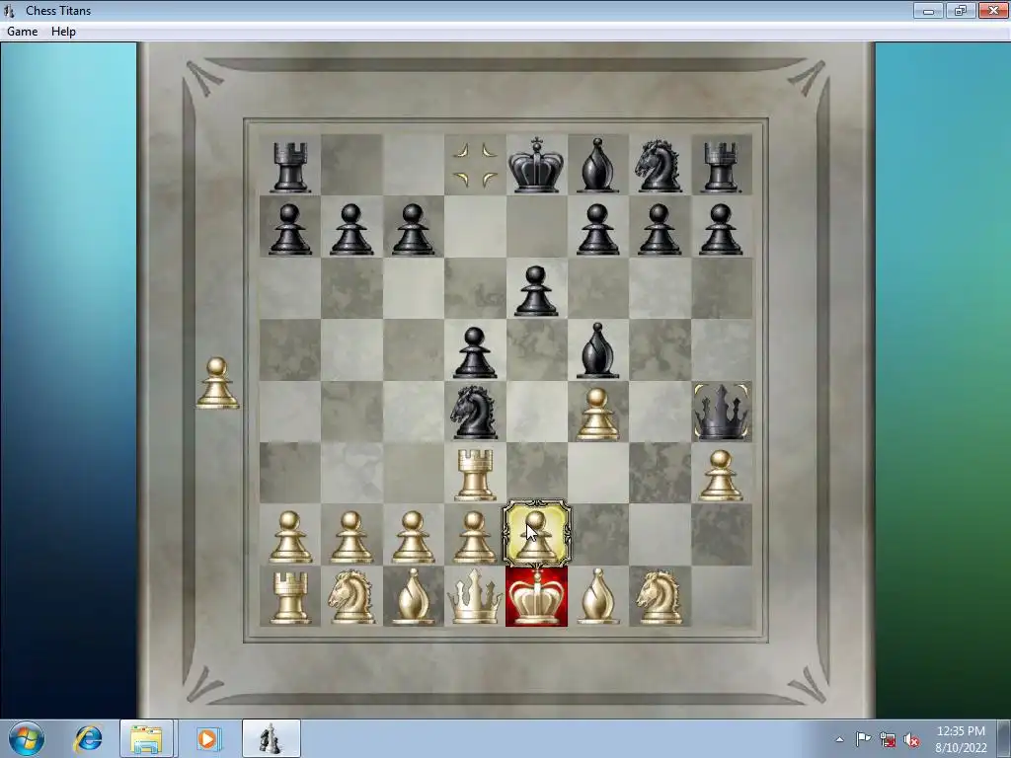Select the checked white king on red square
The width and height of the screenshot is (1011, 758).
point(536,597)
